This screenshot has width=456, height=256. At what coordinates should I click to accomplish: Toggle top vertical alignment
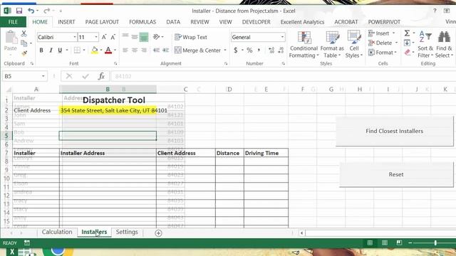(125, 36)
